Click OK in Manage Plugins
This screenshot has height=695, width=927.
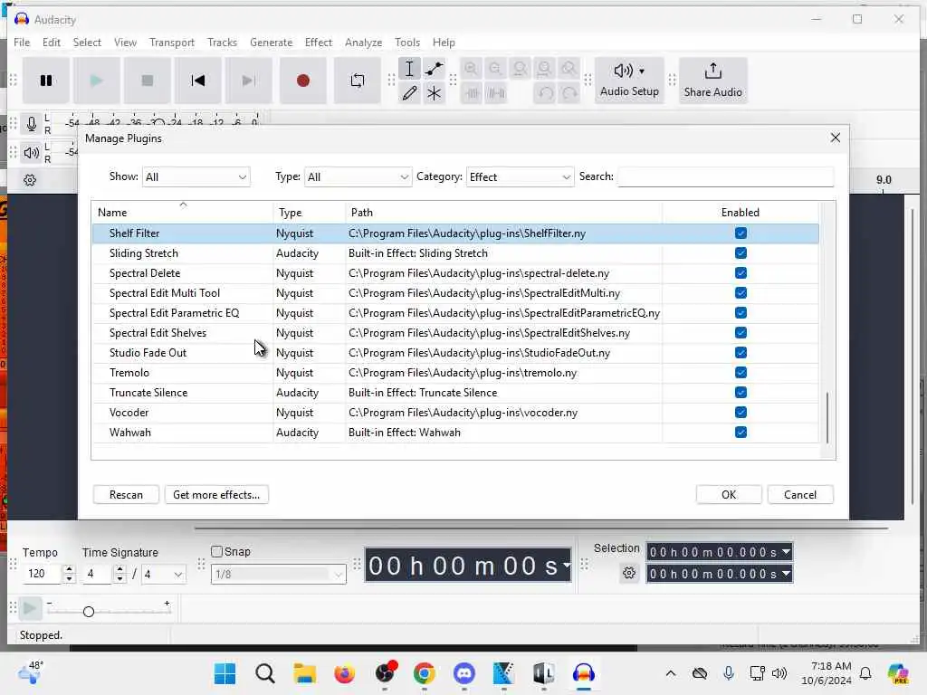[x=729, y=495]
